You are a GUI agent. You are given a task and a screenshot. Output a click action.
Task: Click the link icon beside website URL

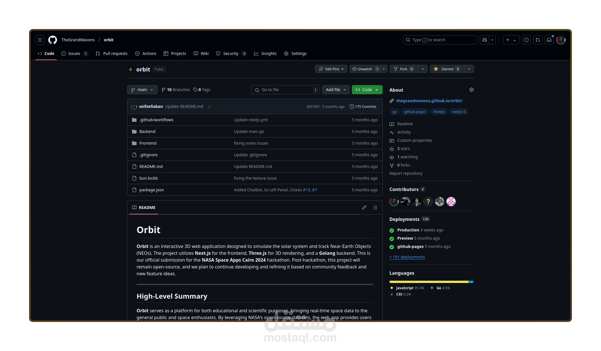pos(392,101)
